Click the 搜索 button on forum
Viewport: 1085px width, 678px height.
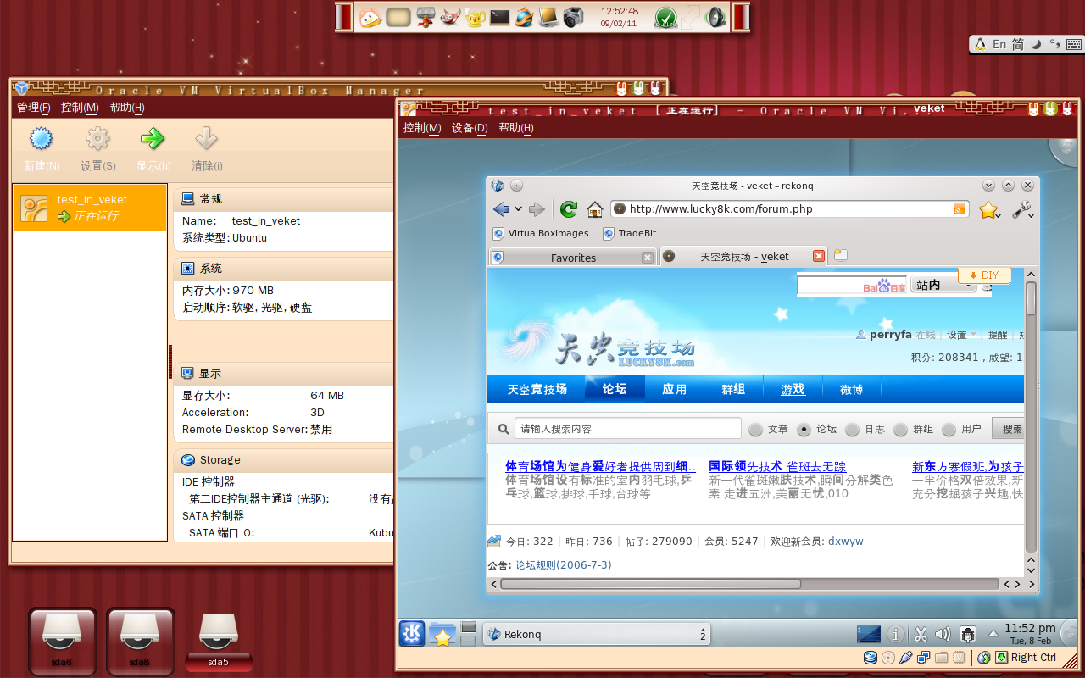point(1009,430)
